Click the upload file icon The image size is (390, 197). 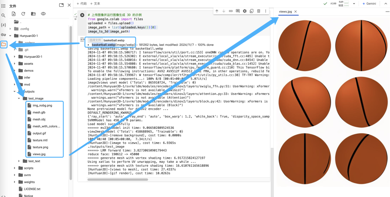tap(14, 14)
